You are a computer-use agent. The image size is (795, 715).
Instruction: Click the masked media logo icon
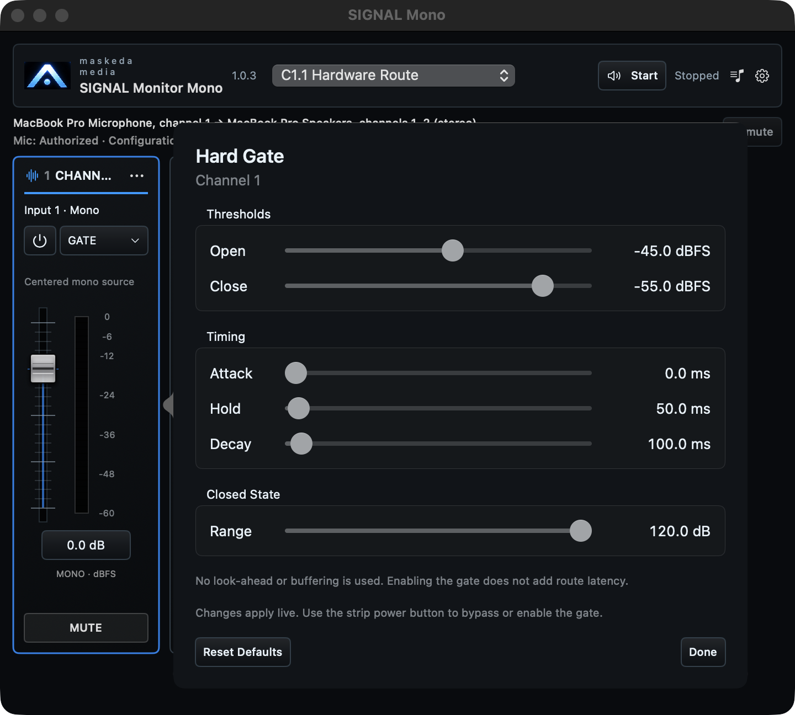47,76
